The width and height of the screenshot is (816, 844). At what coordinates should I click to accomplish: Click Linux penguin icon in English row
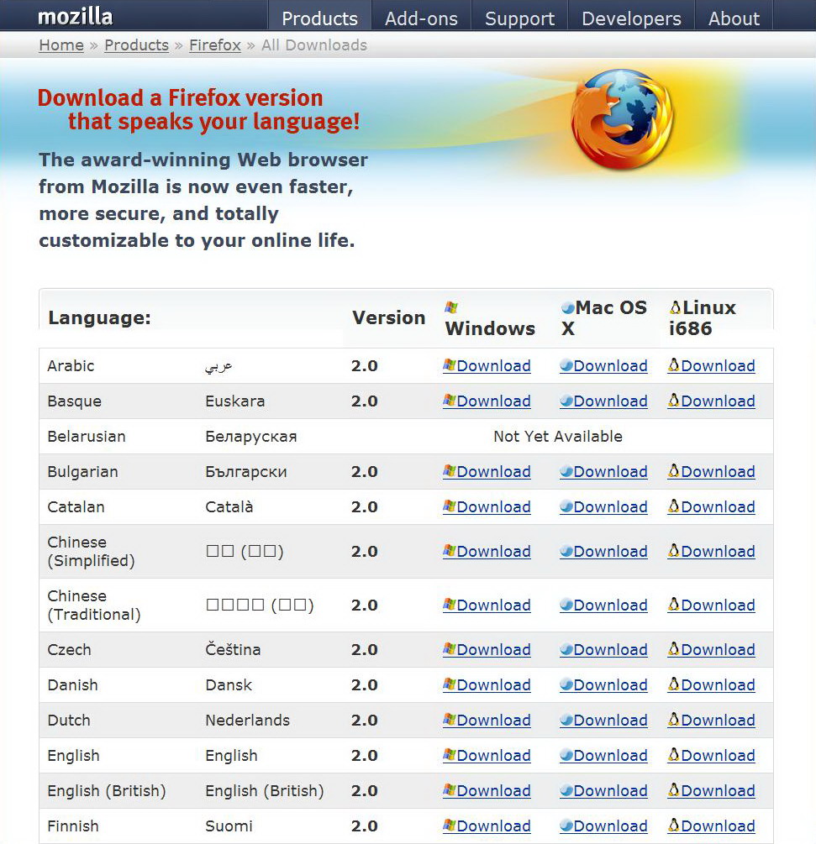pos(674,755)
